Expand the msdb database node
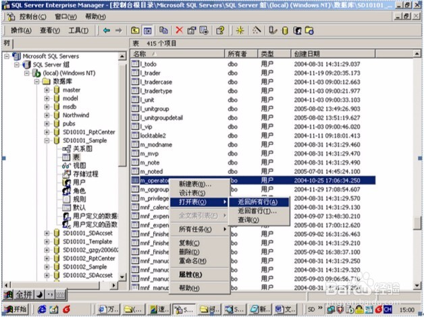The image size is (424, 317). tap(47, 107)
